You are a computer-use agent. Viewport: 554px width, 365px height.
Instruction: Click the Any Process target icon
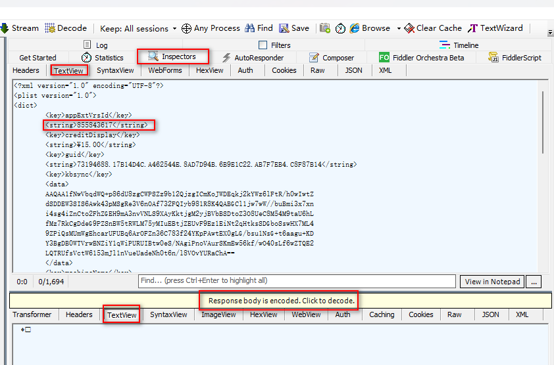click(x=186, y=28)
